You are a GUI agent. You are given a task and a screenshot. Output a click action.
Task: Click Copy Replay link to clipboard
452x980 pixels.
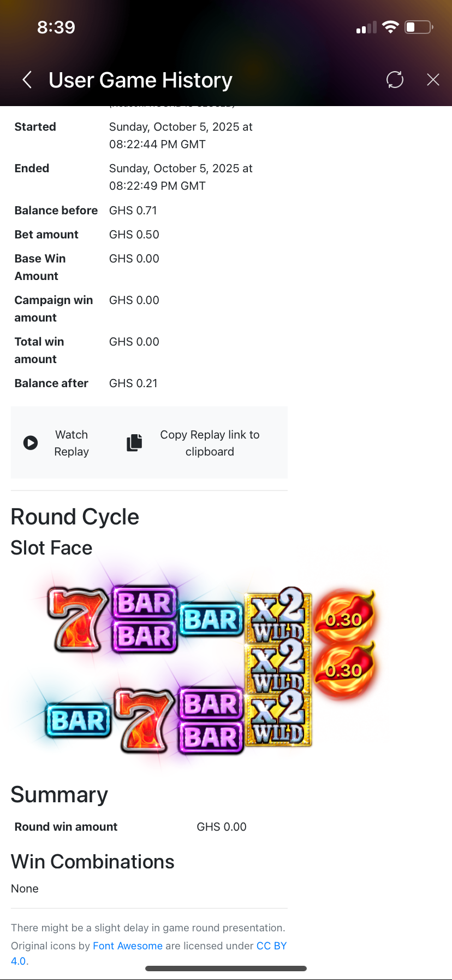click(210, 443)
